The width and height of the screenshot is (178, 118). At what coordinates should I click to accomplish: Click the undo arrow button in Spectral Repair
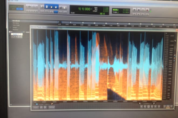pos(41,107)
